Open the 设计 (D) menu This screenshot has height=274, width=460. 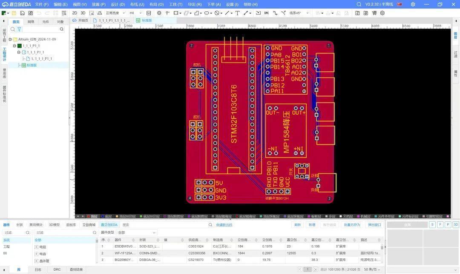[x=118, y=4]
